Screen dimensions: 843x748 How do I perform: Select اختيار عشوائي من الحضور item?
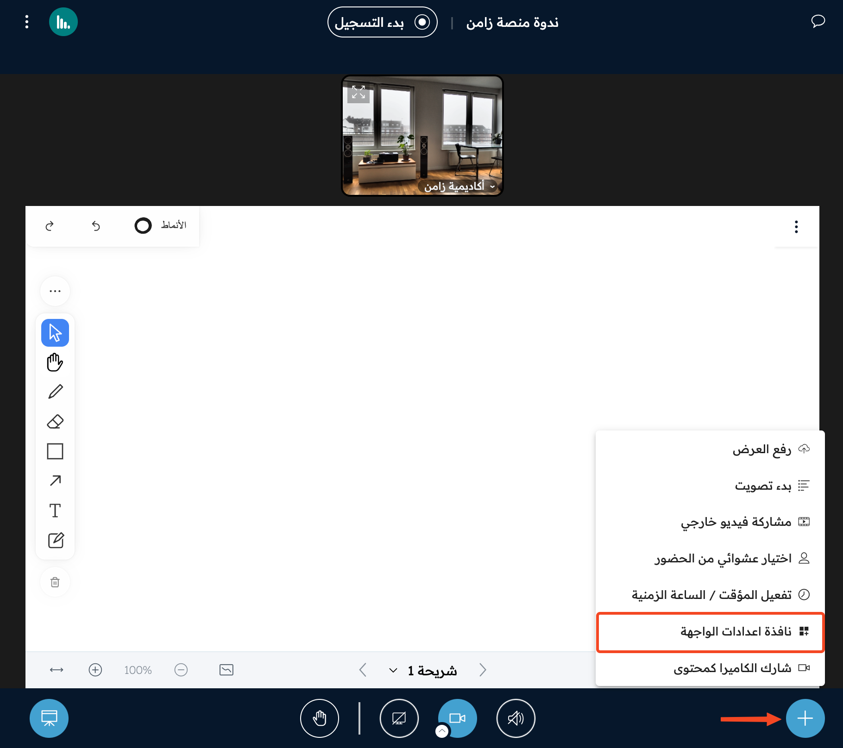pos(710,558)
